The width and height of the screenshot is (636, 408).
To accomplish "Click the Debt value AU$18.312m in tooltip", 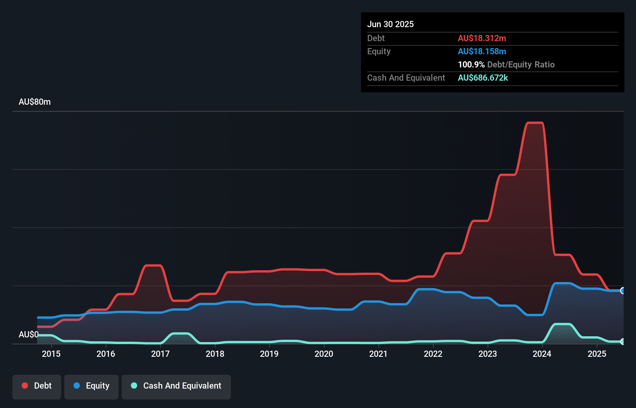I will click(482, 38).
